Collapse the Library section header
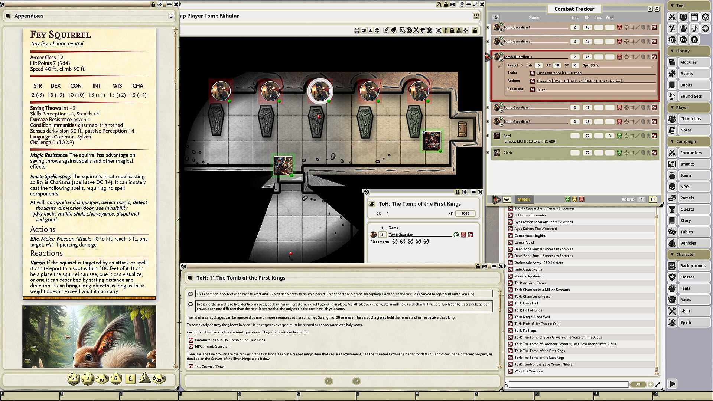Screen dimensions: 713x401 [x=683, y=51]
